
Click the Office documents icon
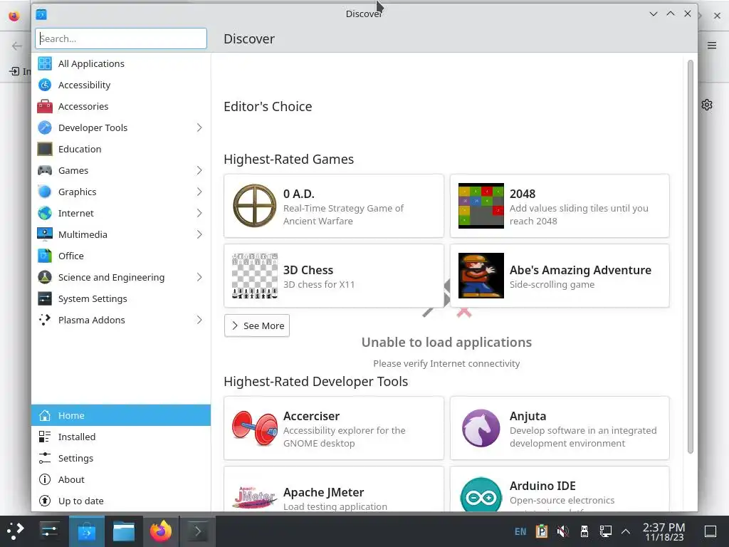point(45,256)
